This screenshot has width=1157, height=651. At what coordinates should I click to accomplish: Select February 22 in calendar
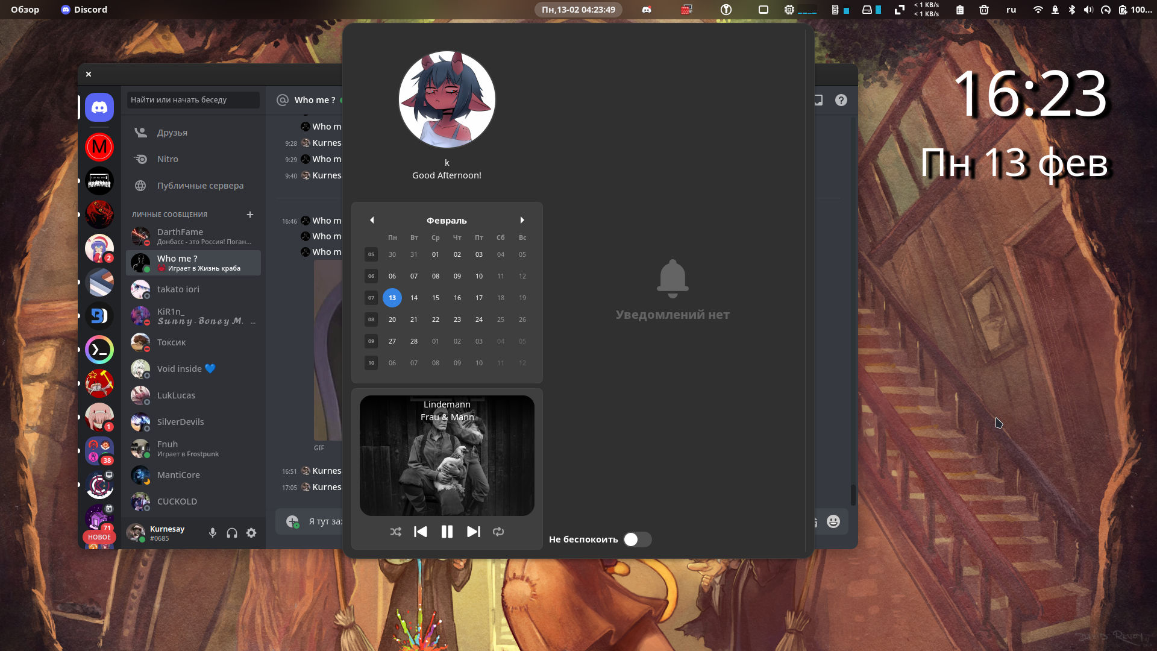(x=436, y=319)
